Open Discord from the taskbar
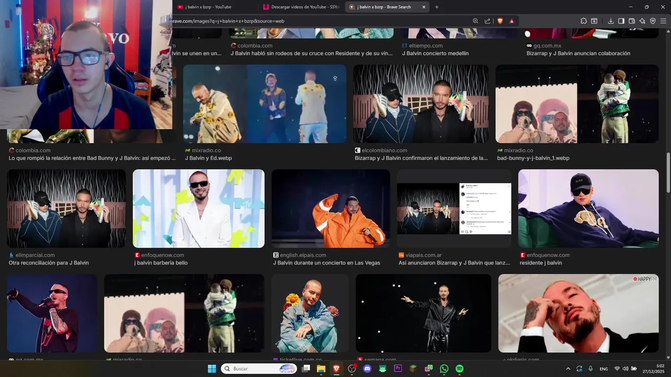This screenshot has width=671, height=377. [367, 369]
